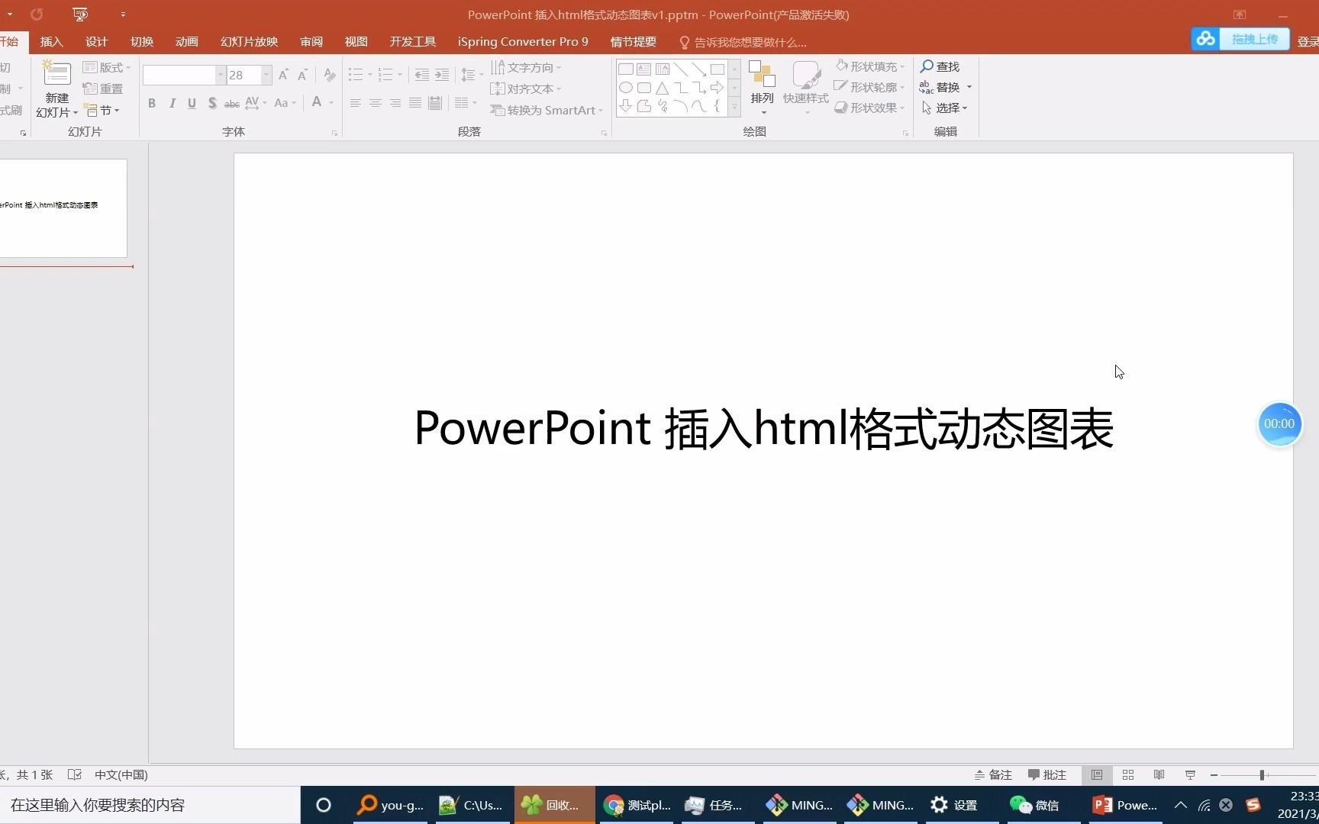Click the Arrange (排列) button
This screenshot has width=1319, height=824.
pos(762,87)
